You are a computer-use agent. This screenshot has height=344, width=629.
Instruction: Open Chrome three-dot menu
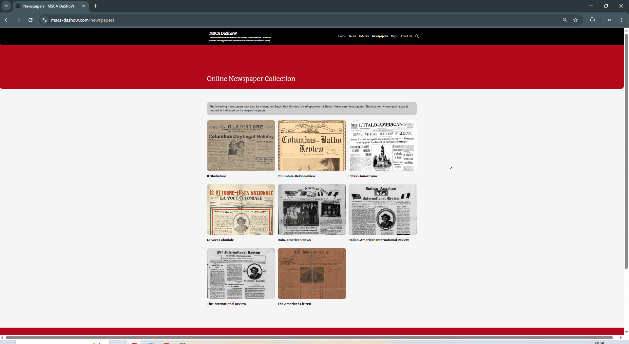(x=621, y=20)
